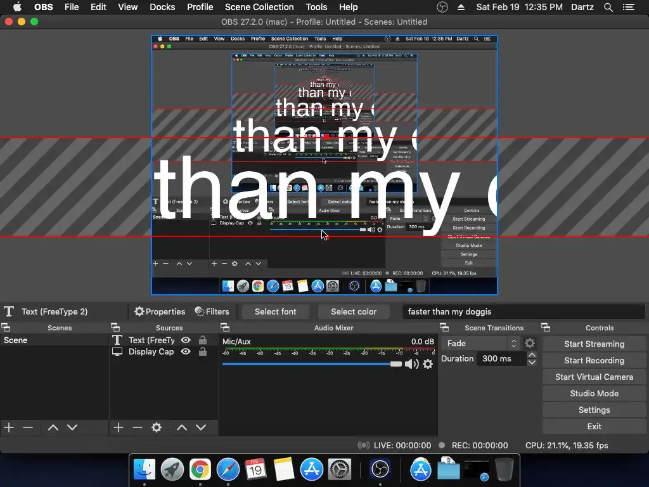Toggle visibility of Text (FreeType 2) source
This screenshot has width=649, height=487.
[x=186, y=340]
